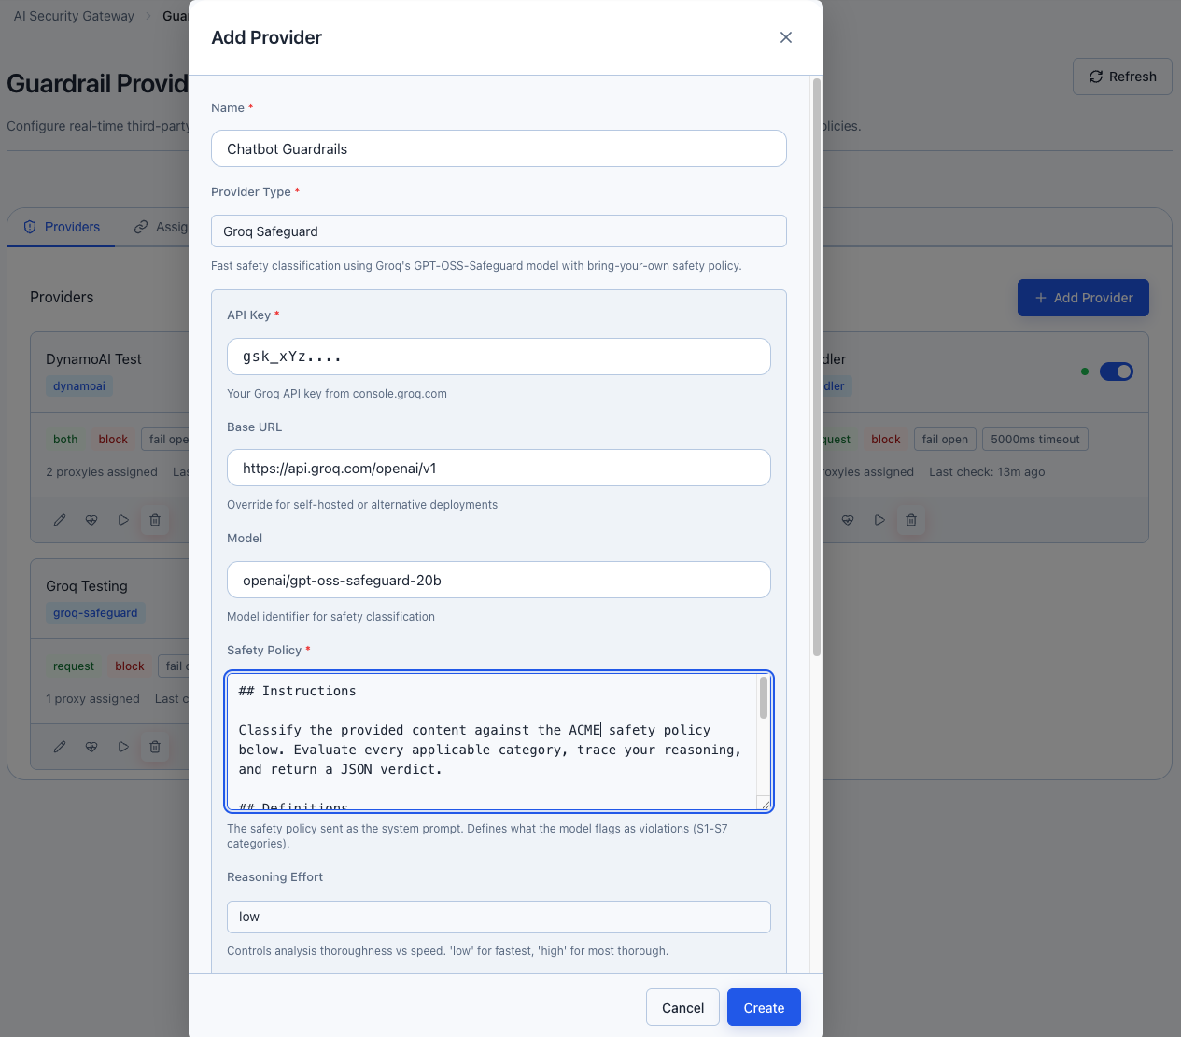Refresh the guardrail providers list
1181x1037 pixels.
(x=1121, y=76)
